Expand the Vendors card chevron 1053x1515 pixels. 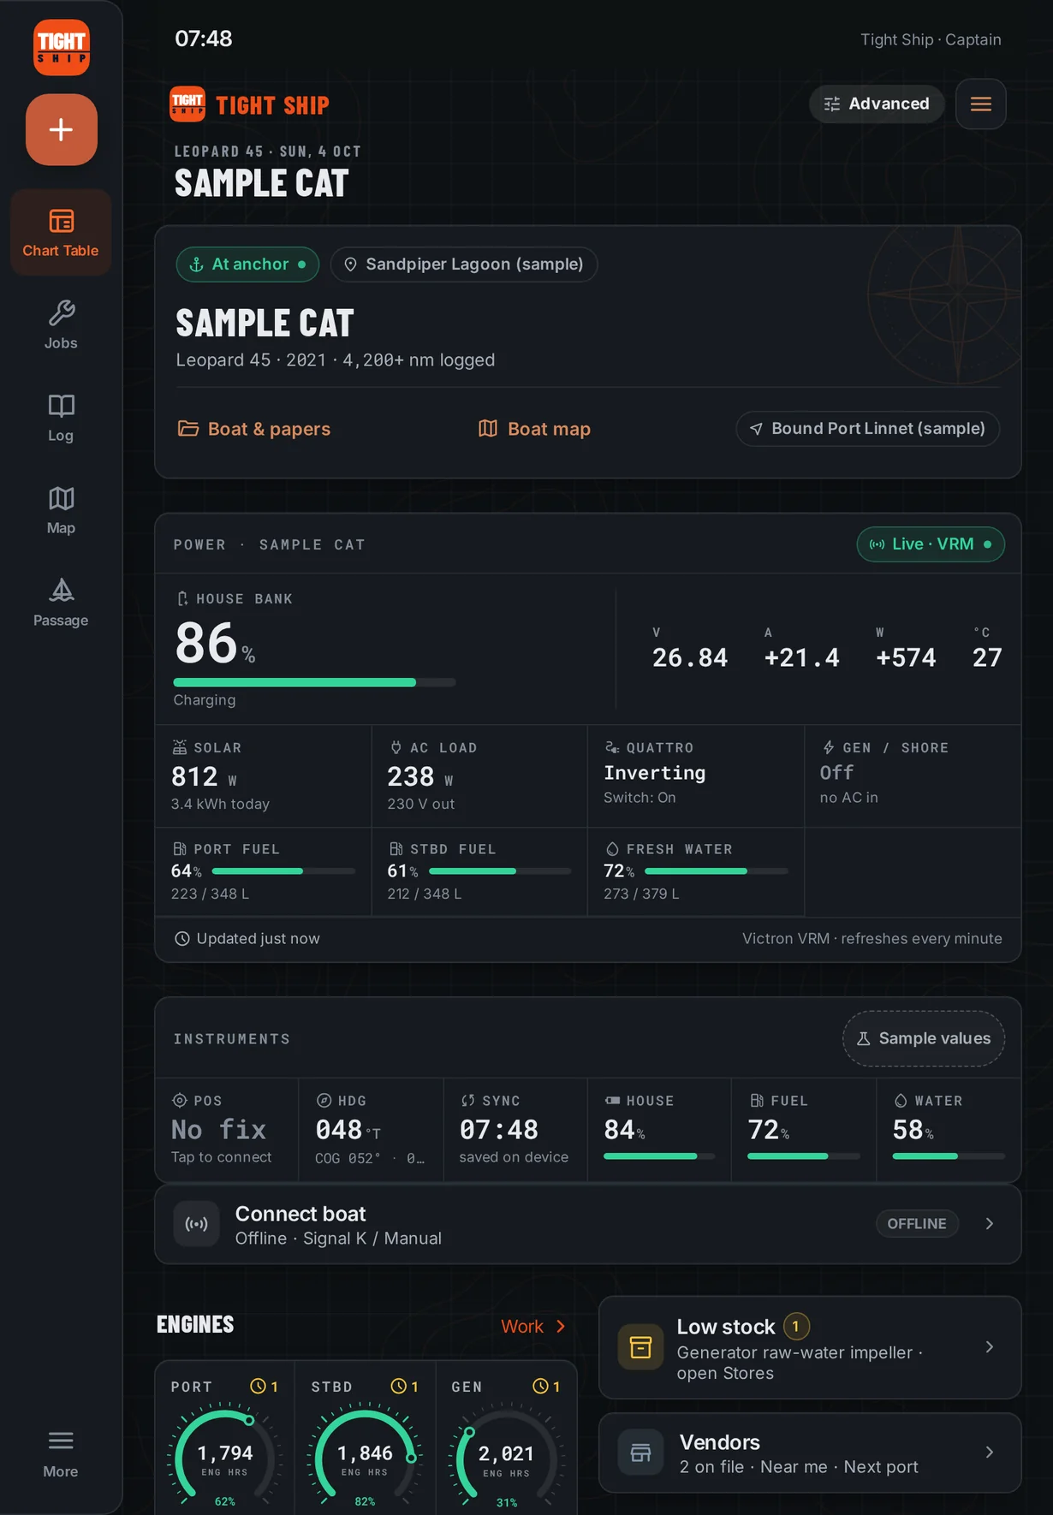(990, 1453)
